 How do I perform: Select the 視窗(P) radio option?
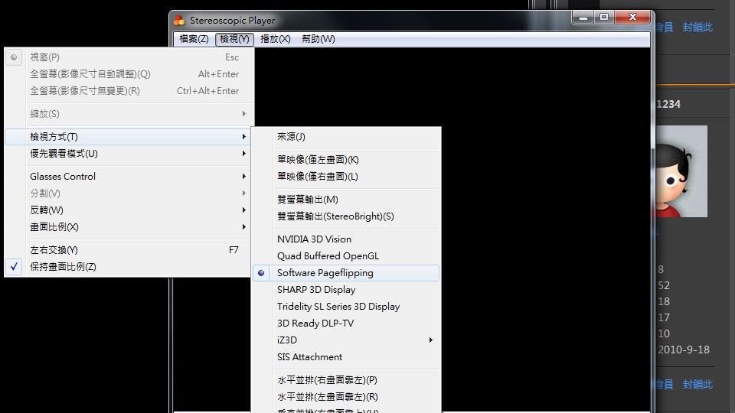(x=129, y=57)
